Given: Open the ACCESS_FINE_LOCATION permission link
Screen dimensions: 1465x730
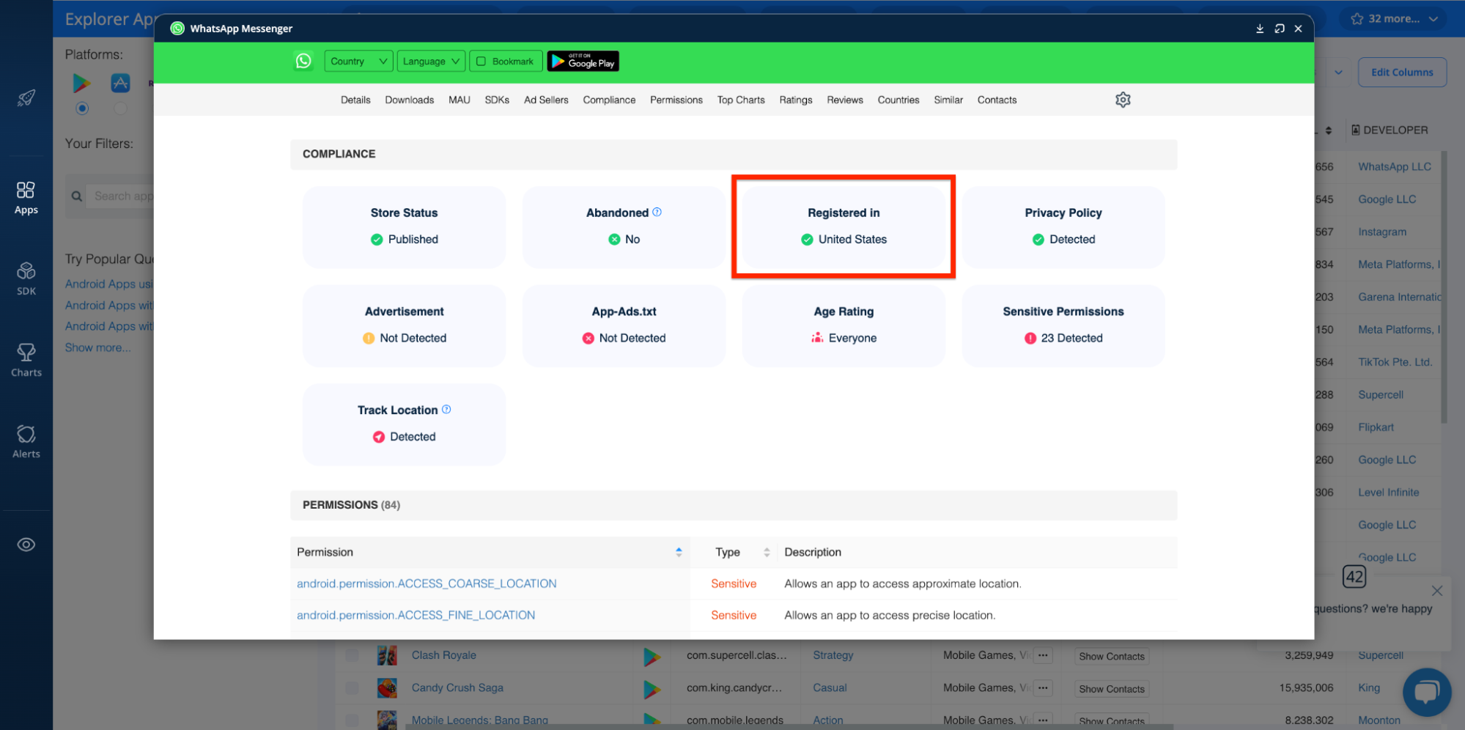Looking at the screenshot, I should coord(416,615).
